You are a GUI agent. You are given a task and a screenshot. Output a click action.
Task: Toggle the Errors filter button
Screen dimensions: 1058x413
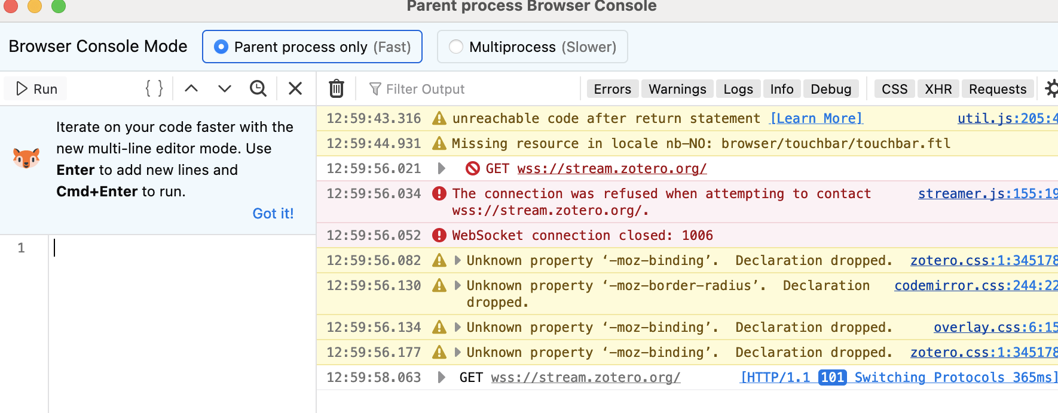point(613,89)
